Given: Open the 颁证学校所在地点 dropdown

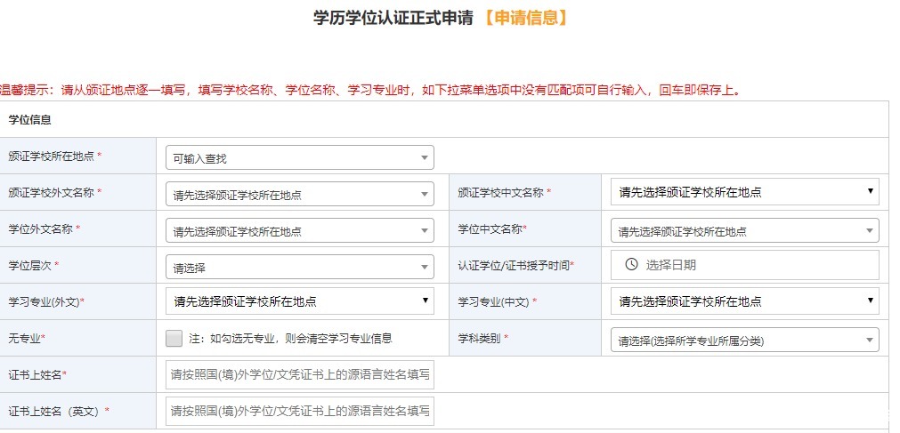Looking at the screenshot, I should [300, 157].
